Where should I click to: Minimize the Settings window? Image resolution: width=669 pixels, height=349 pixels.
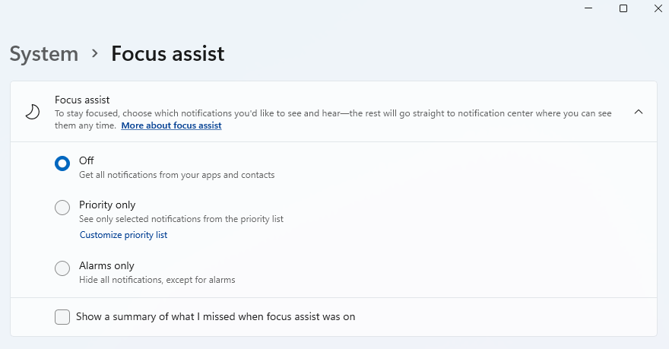[588, 8]
